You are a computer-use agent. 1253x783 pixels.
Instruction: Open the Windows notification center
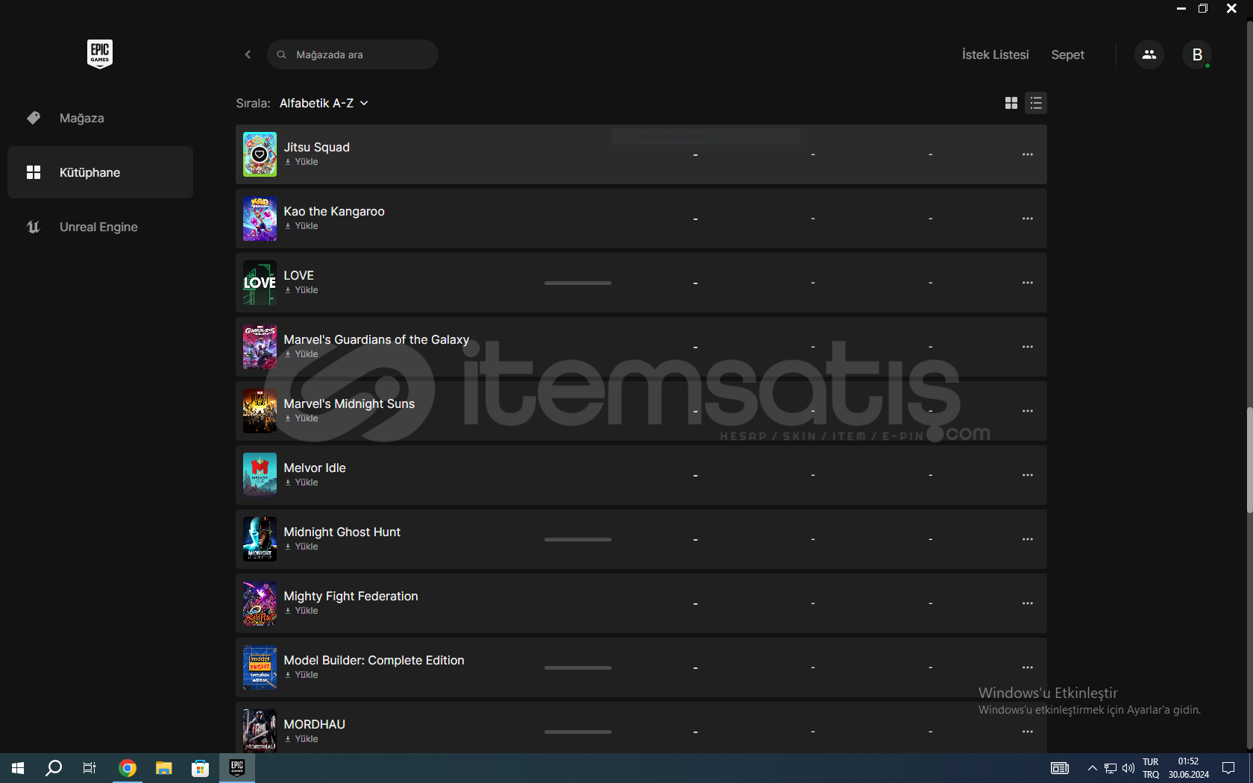pyautogui.click(x=1228, y=768)
